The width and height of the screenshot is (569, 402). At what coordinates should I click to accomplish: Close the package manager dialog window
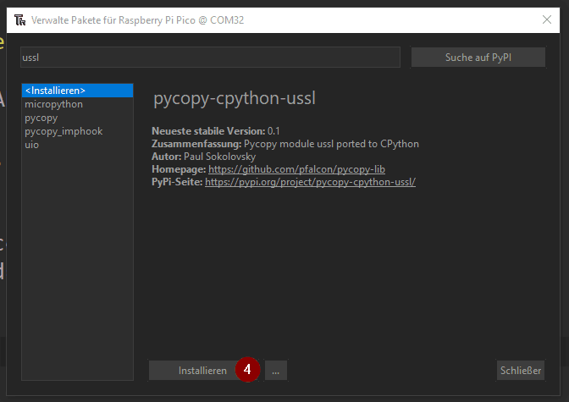(546, 19)
